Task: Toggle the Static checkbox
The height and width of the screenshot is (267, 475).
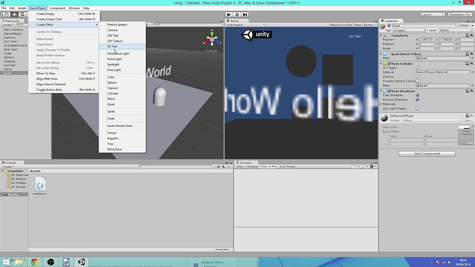Action: [459, 26]
